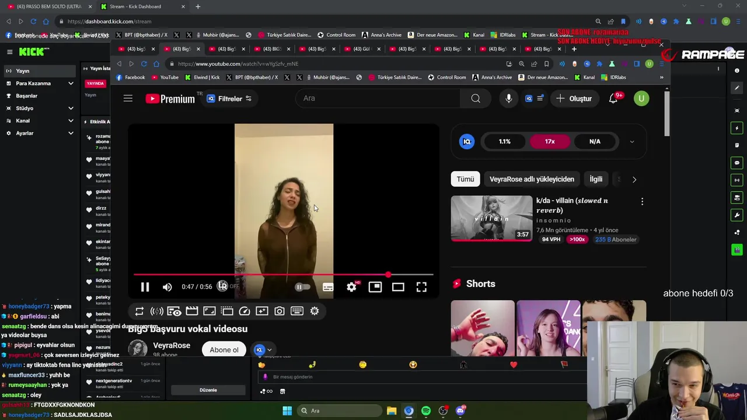Open Spotify from the taskbar

tap(426, 411)
